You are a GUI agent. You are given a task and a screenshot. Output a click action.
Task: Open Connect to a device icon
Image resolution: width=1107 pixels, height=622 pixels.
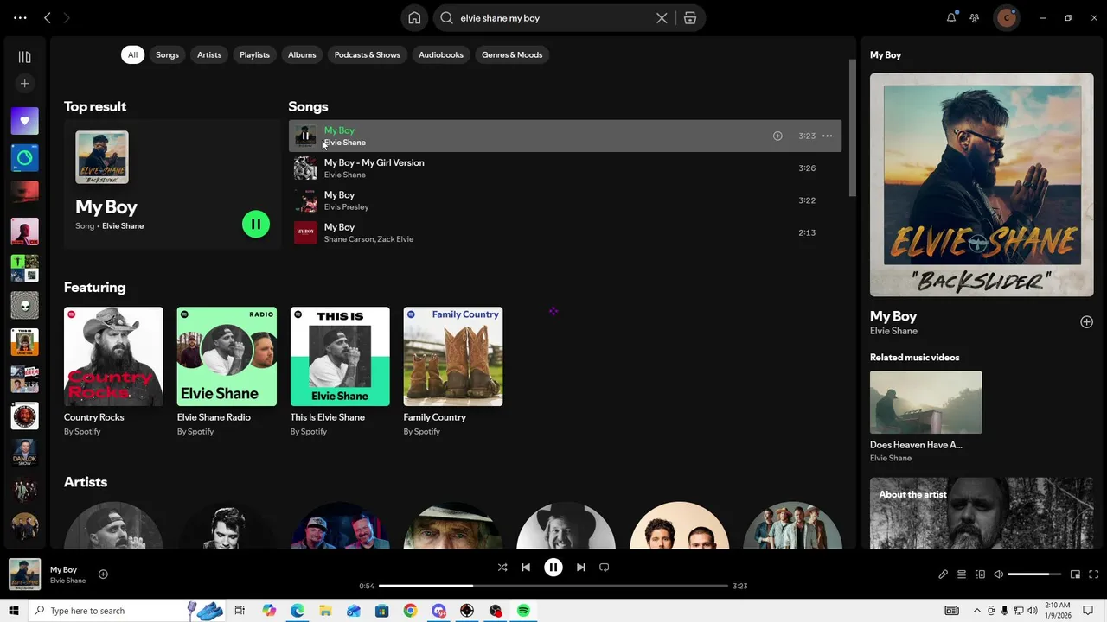click(x=980, y=574)
